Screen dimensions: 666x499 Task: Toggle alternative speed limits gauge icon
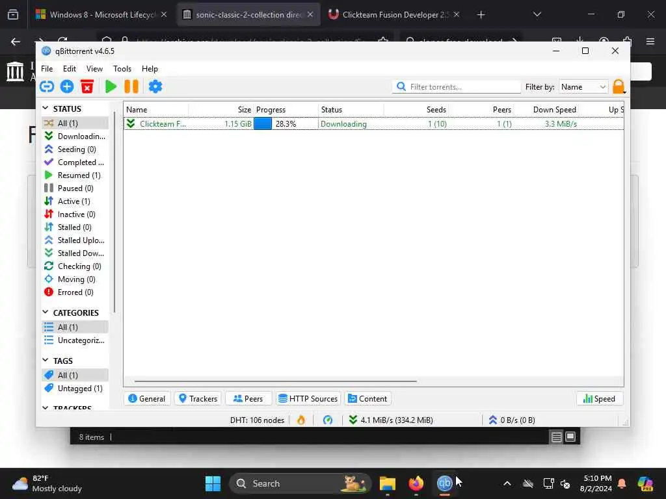coord(328,420)
